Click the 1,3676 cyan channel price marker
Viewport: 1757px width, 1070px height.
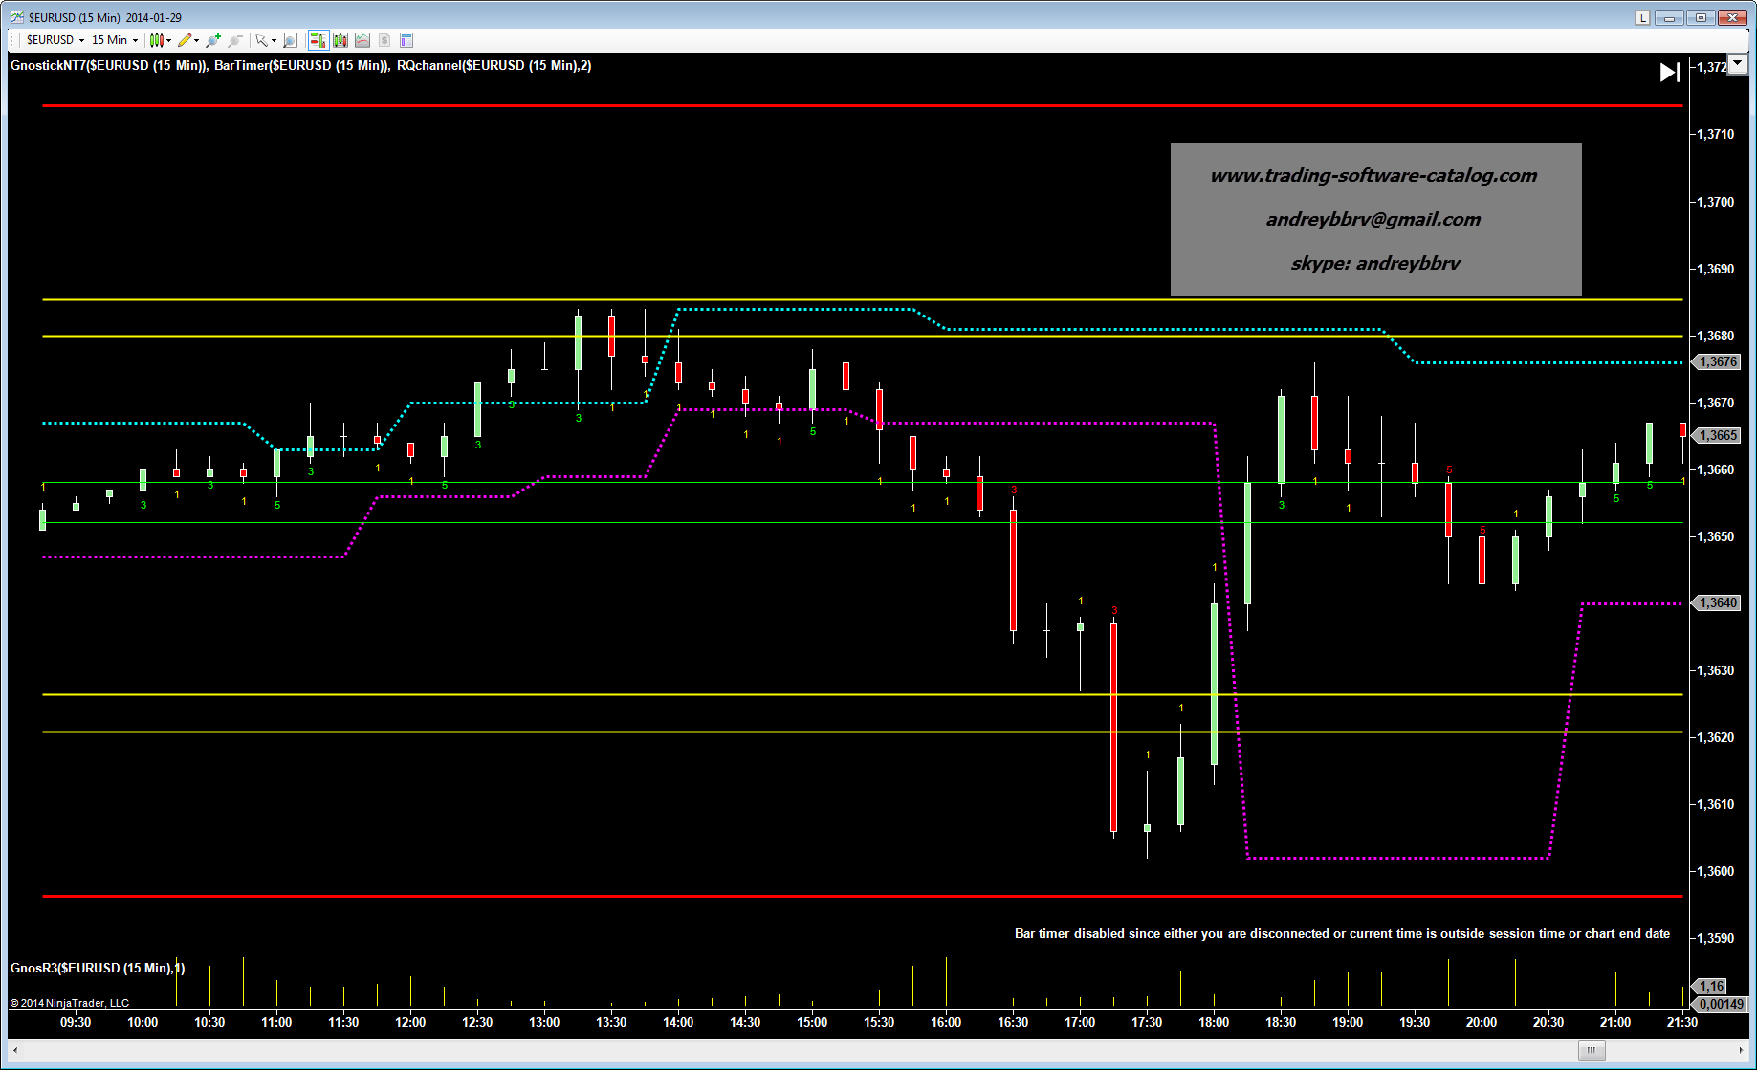click(x=1718, y=362)
